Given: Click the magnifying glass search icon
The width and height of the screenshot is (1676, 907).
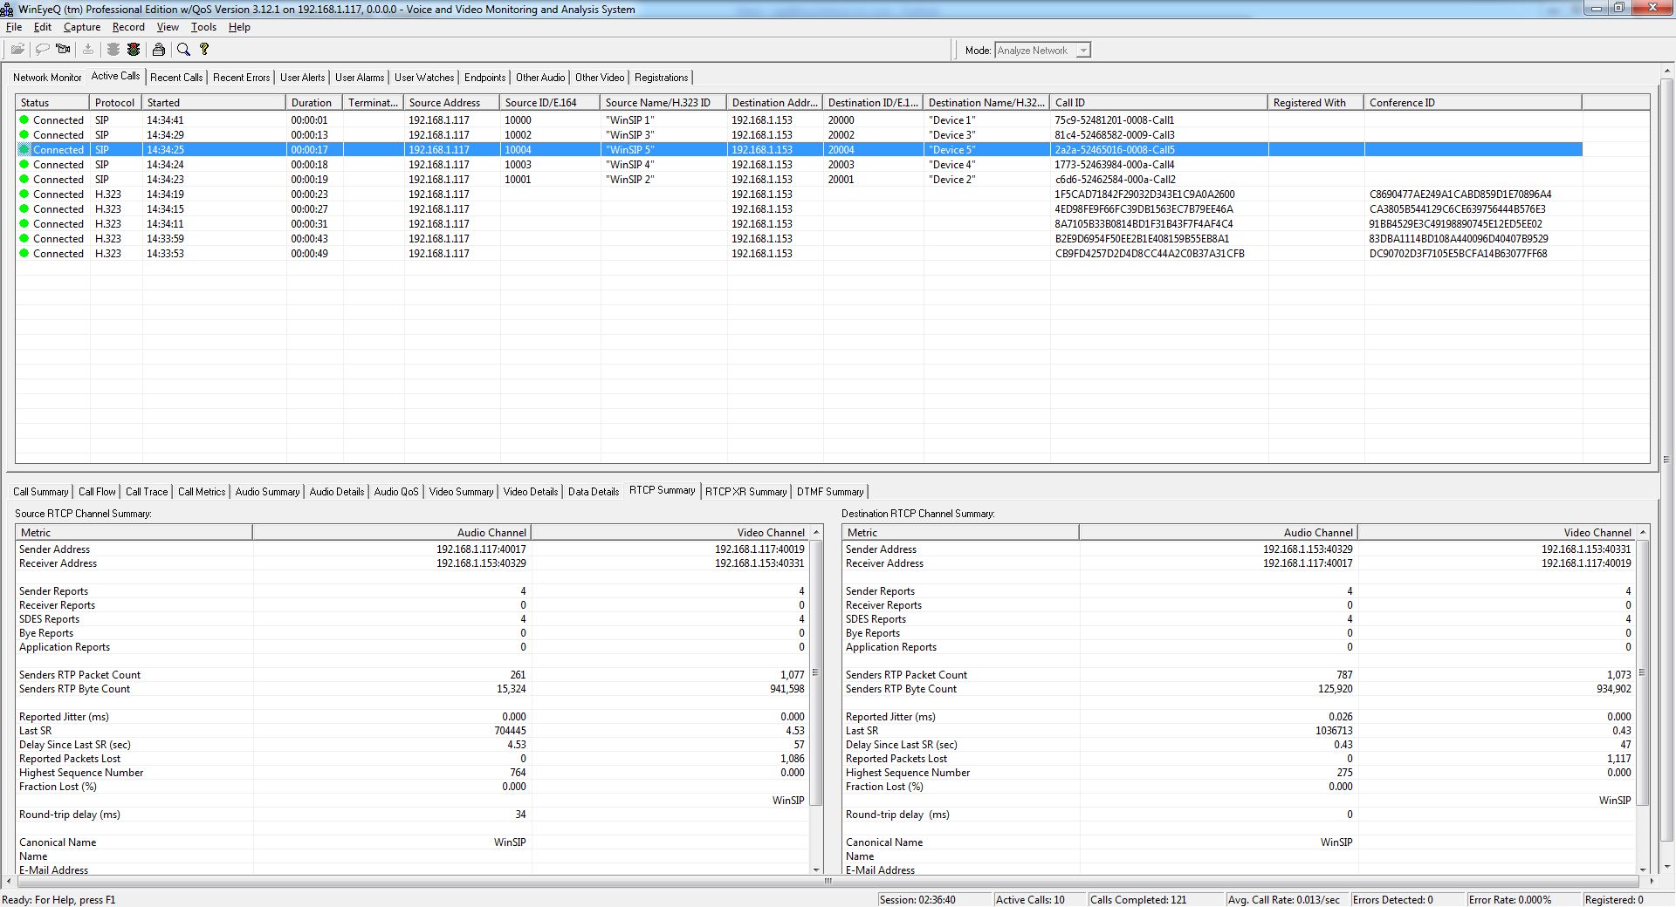Looking at the screenshot, I should pos(183,50).
